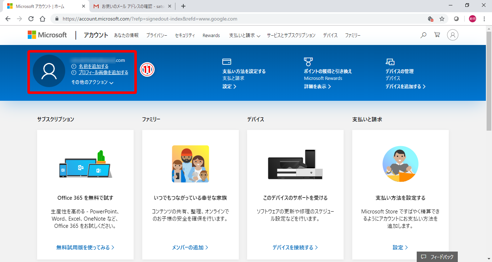Open the フィードバック button
This screenshot has width=492, height=262.
pyautogui.click(x=437, y=257)
